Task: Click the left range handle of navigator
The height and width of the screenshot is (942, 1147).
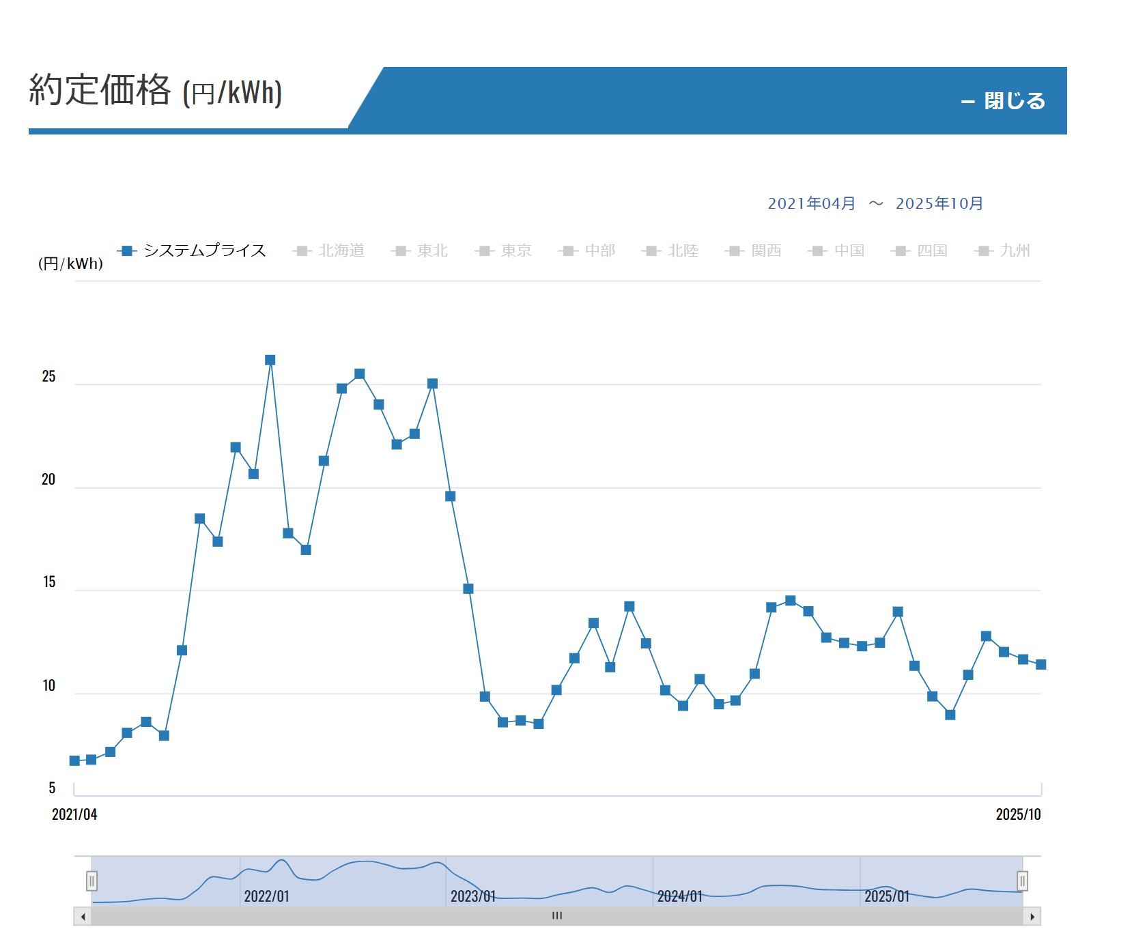Action: click(x=91, y=881)
